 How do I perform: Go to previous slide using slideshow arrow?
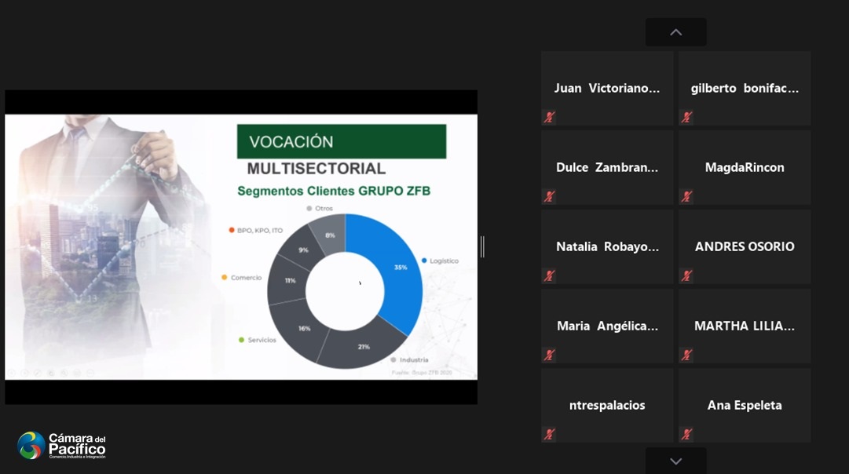point(11,373)
